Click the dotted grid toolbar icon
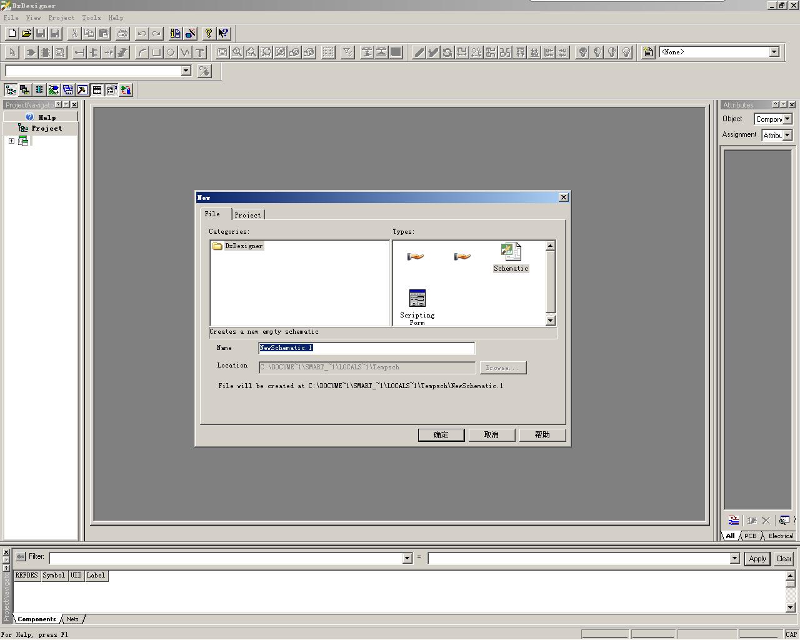This screenshot has height=640, width=800. 328,52
